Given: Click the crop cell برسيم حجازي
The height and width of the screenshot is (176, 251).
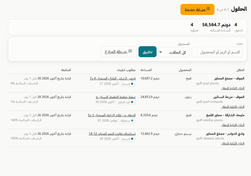Looking at the screenshot, I should [x=183, y=134].
